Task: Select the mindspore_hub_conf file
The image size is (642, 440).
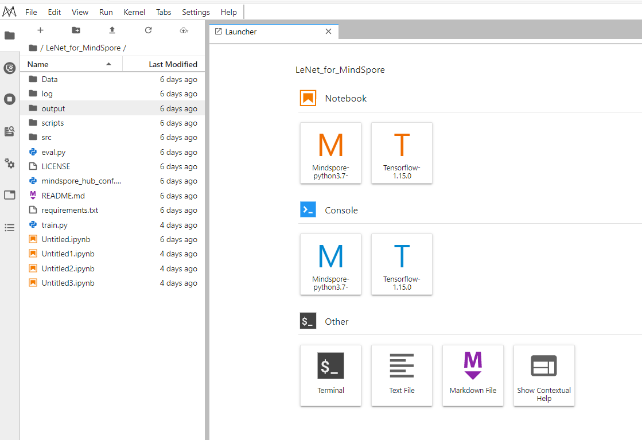Action: pos(112,181)
